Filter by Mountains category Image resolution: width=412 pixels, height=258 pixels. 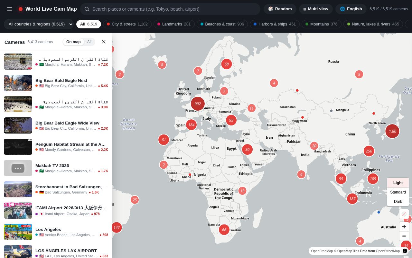click(x=322, y=24)
